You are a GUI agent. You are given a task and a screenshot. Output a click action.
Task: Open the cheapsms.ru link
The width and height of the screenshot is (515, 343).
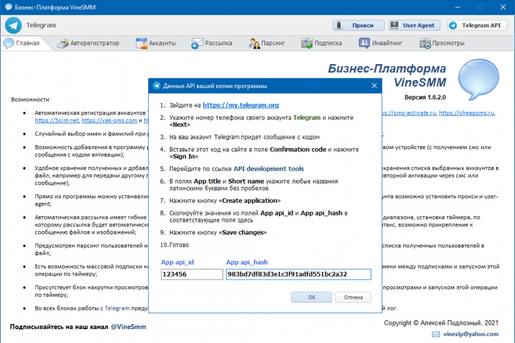466,113
